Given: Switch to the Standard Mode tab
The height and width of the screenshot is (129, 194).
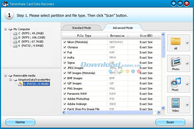Looking at the screenshot, I should coord(81,28).
